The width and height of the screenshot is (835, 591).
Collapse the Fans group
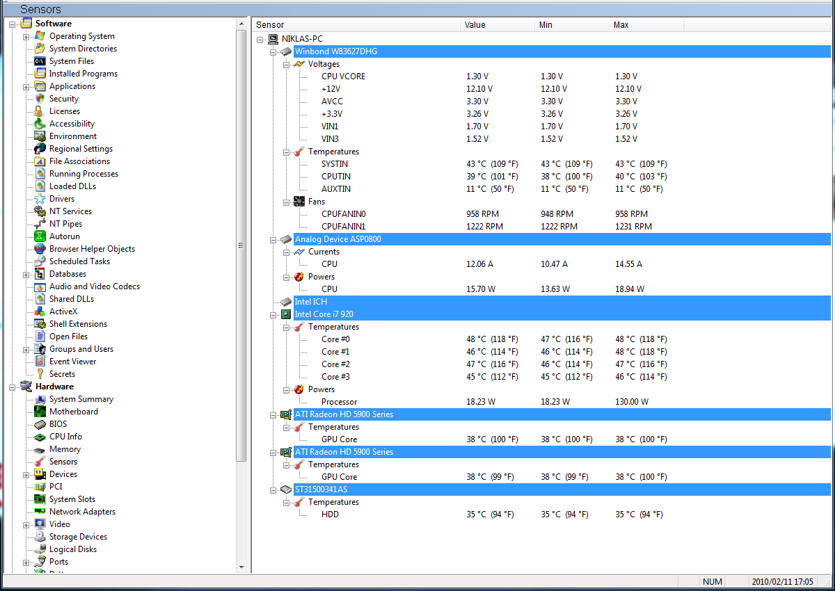[x=286, y=202]
